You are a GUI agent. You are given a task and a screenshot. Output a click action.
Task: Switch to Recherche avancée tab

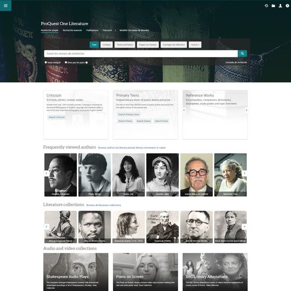coord(72,30)
